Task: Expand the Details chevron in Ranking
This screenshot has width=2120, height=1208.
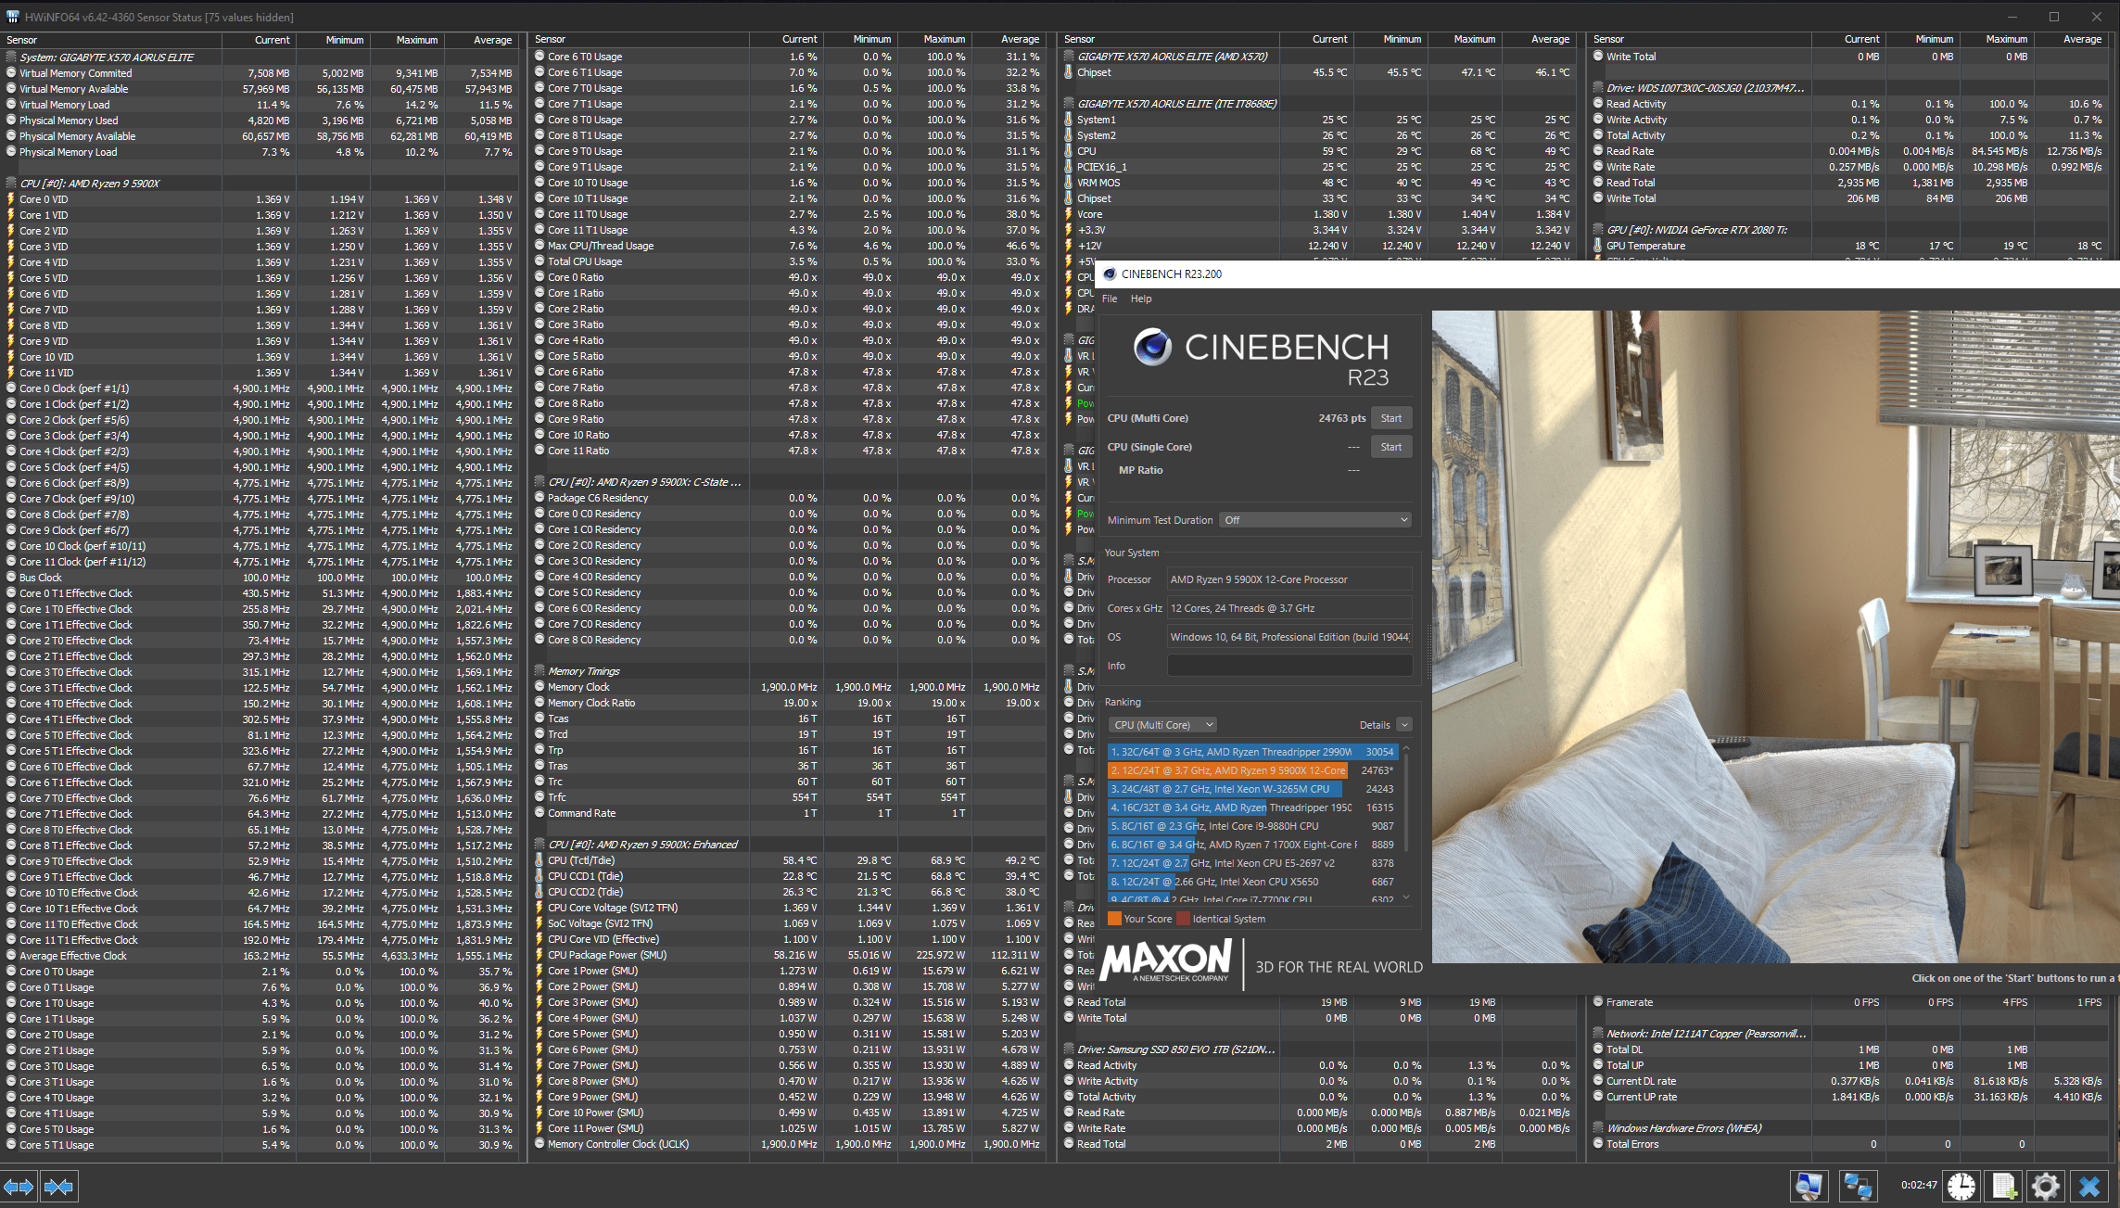Action: click(1404, 725)
